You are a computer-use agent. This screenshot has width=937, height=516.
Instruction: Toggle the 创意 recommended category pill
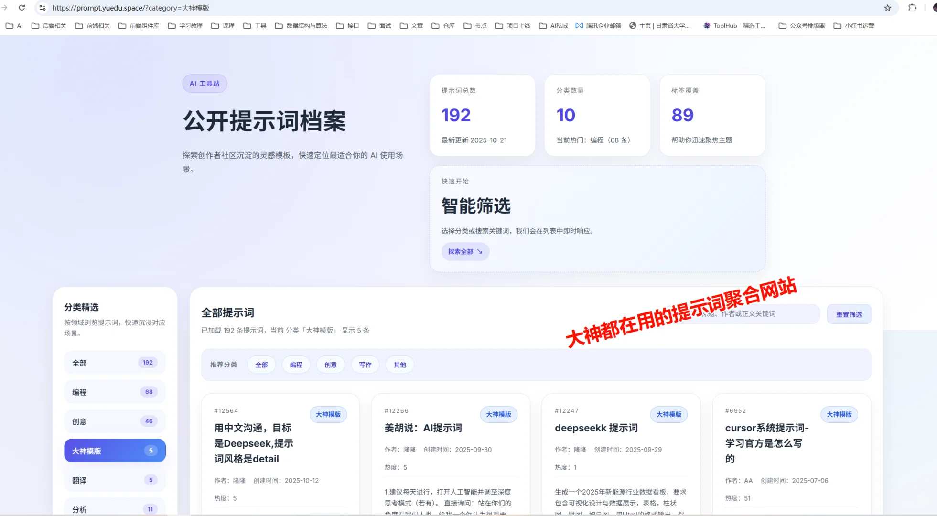pyautogui.click(x=331, y=365)
